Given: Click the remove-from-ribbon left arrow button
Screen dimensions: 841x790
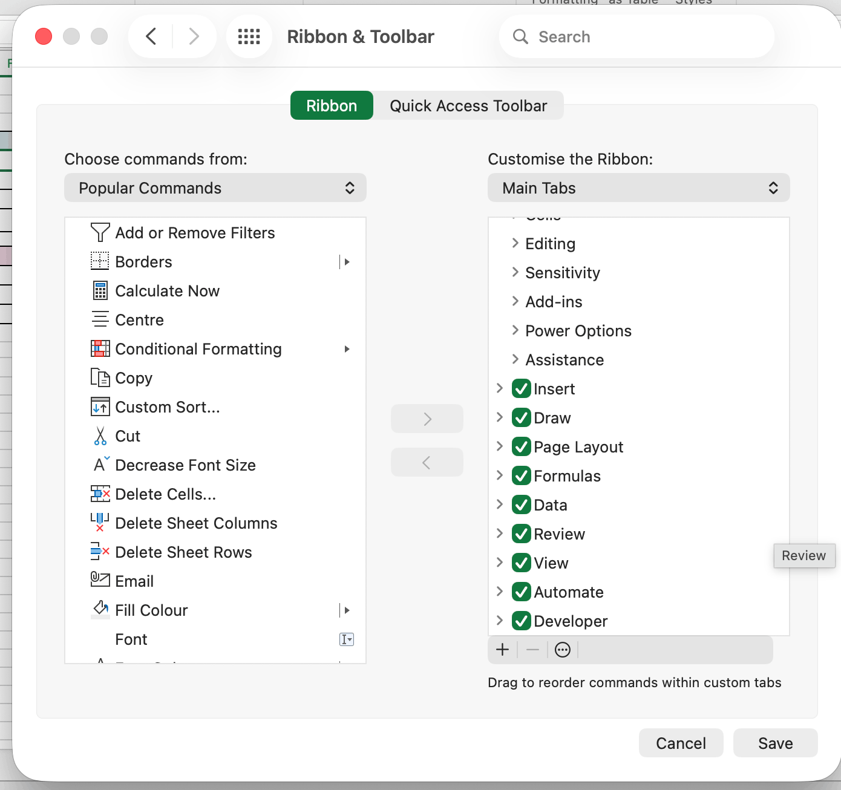Looking at the screenshot, I should 427,462.
